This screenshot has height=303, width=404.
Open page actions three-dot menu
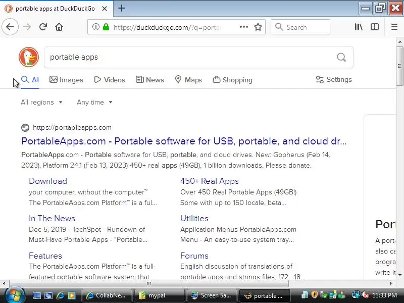tap(244, 27)
